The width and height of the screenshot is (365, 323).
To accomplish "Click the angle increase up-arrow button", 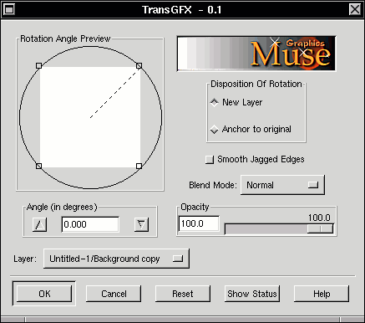I will (x=40, y=224).
